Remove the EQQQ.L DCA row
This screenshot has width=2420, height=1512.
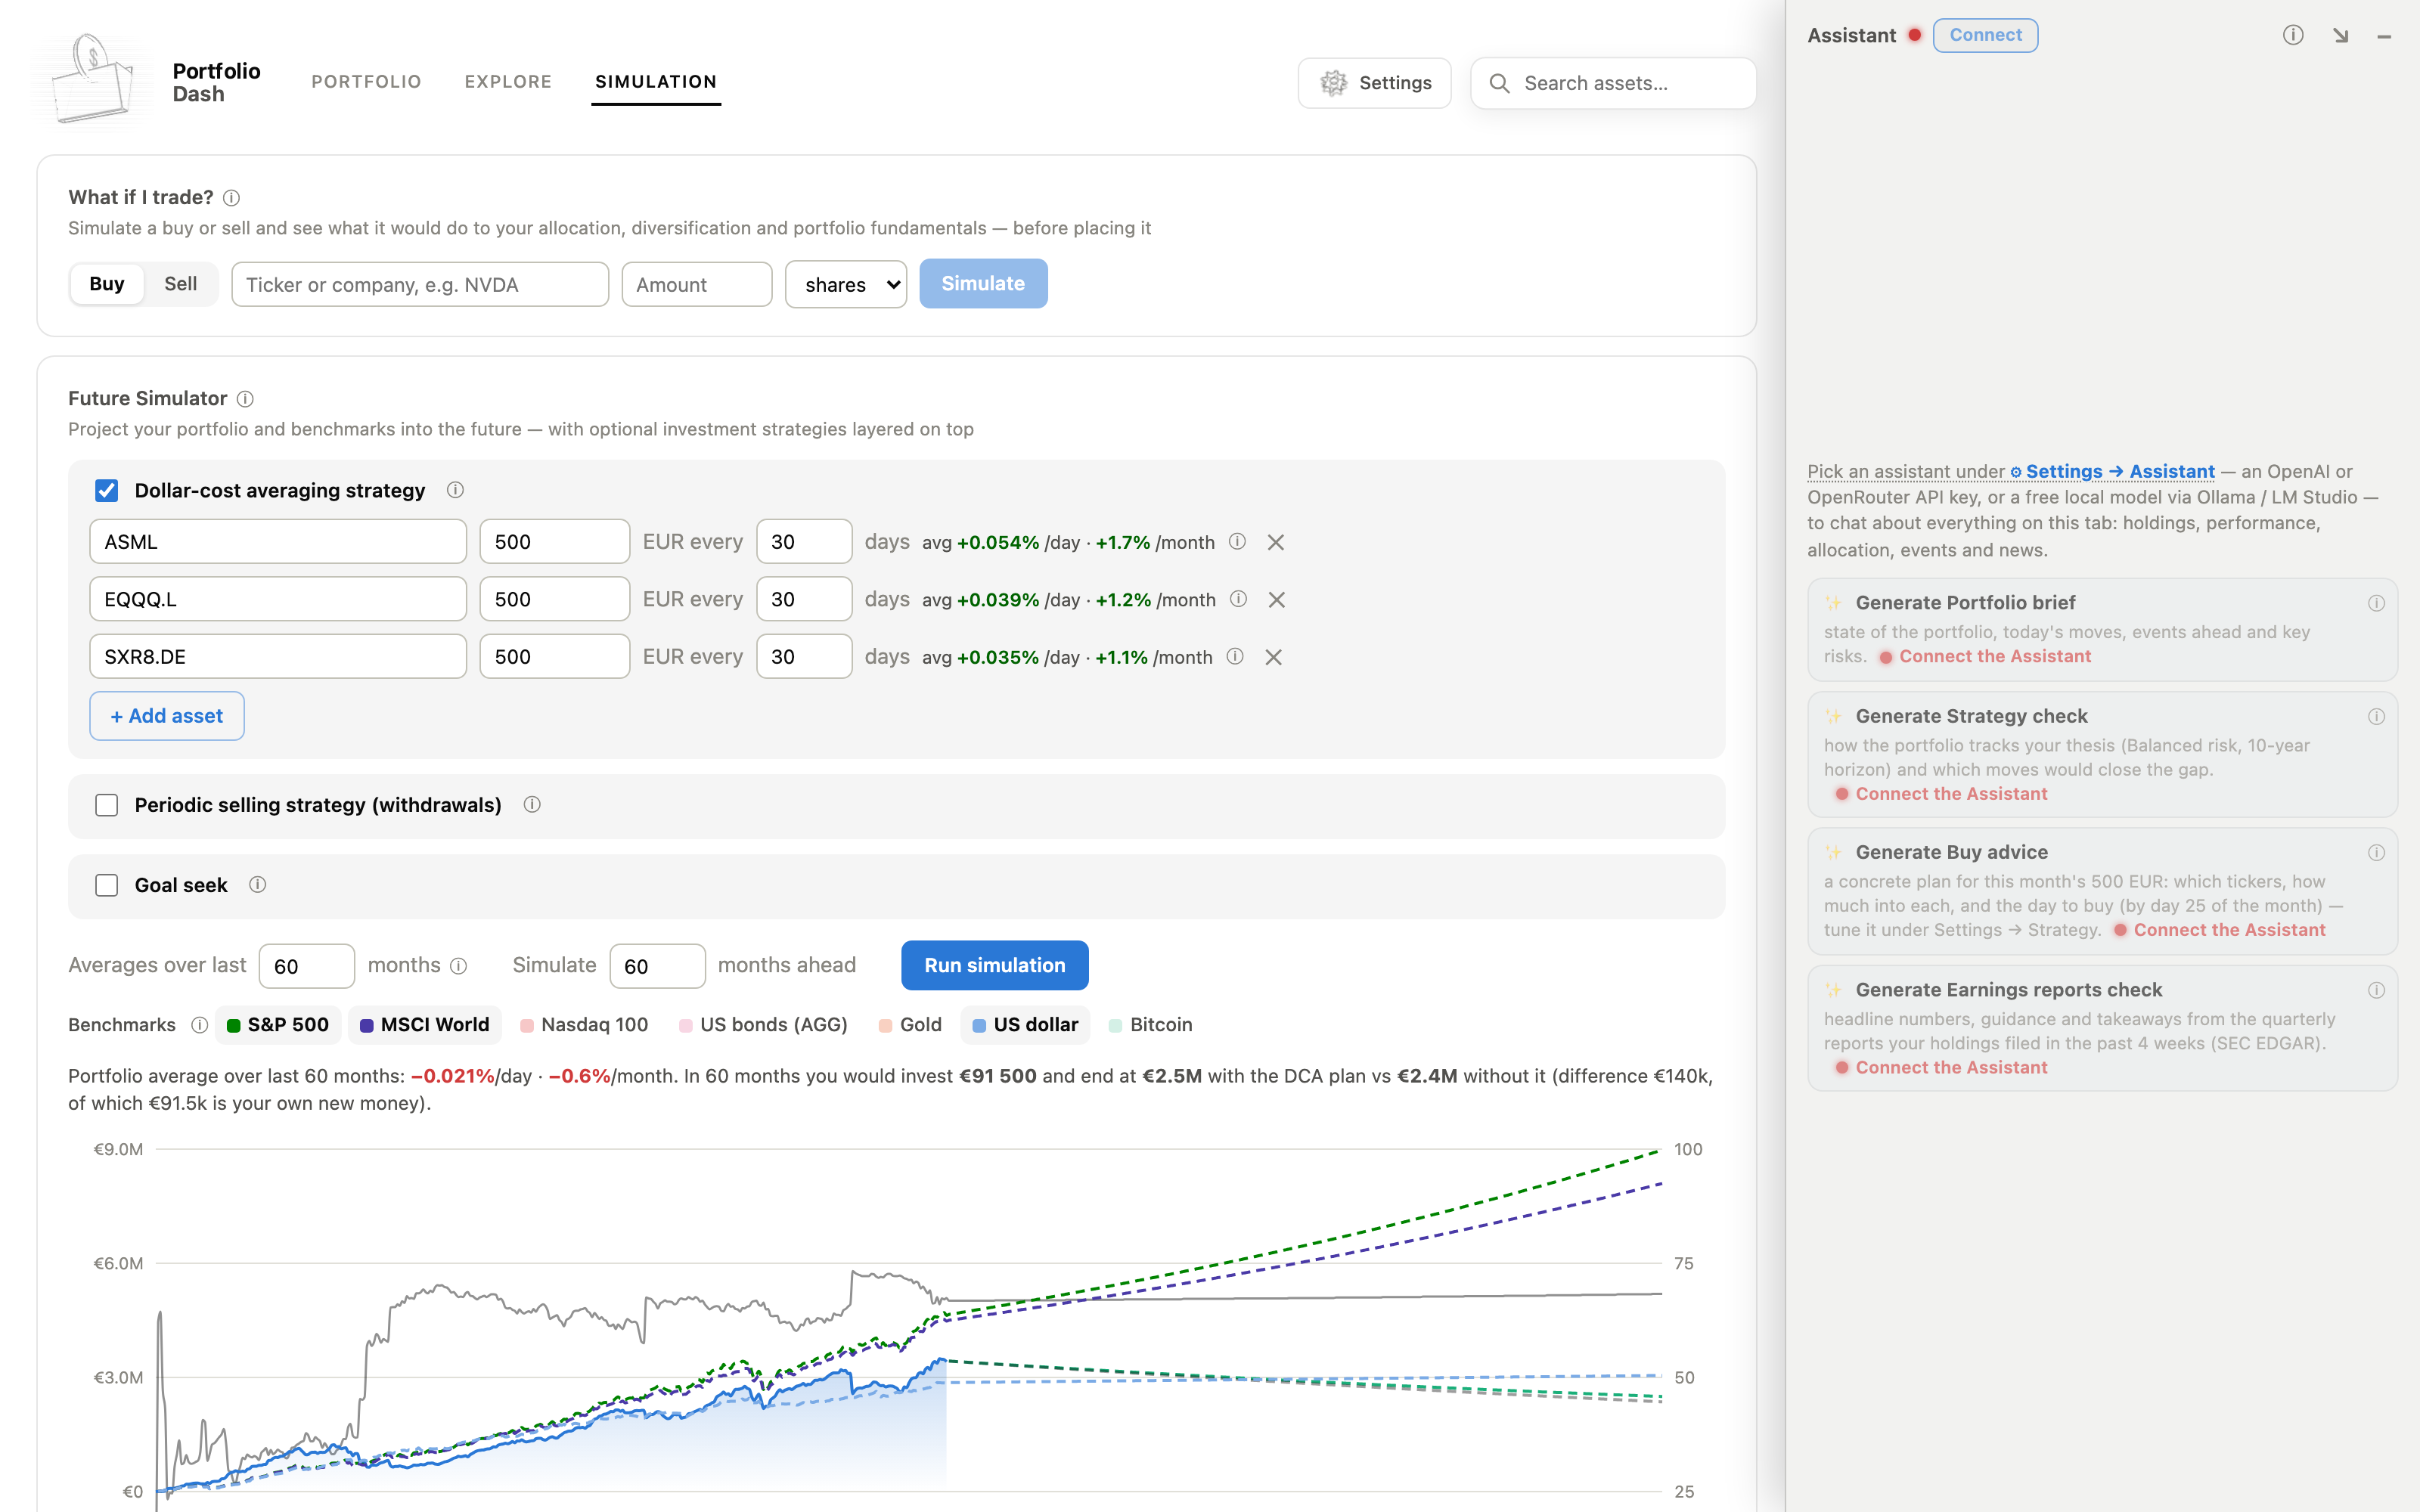pos(1276,600)
